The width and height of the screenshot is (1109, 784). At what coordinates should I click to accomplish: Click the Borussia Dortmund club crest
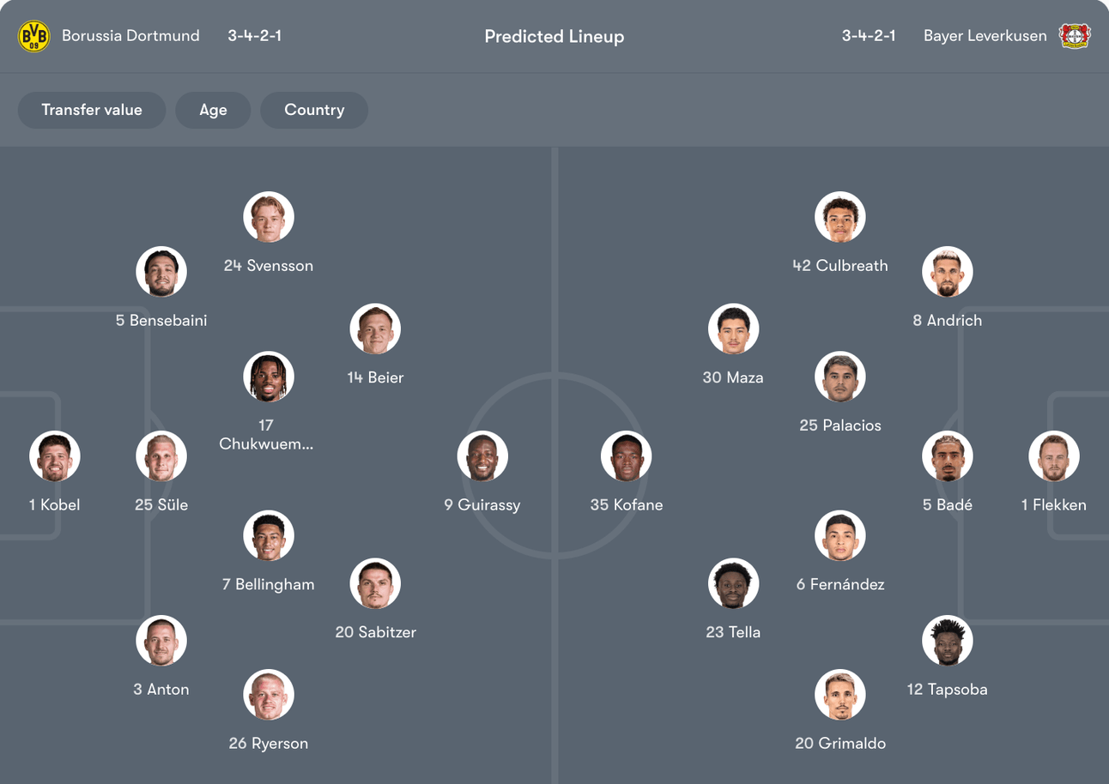(34, 36)
